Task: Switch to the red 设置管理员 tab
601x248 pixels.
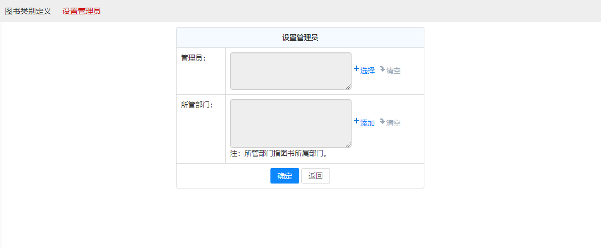Action: click(82, 11)
